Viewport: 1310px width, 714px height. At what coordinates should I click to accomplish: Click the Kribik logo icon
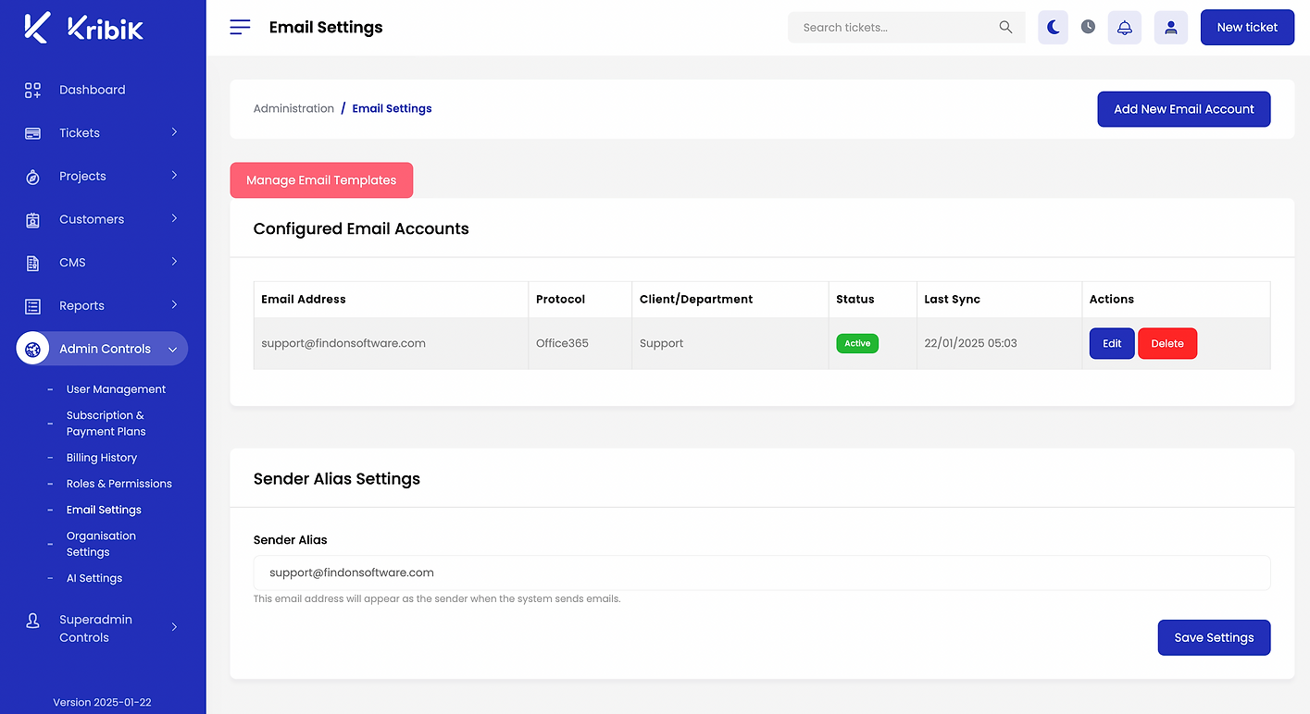coord(36,28)
